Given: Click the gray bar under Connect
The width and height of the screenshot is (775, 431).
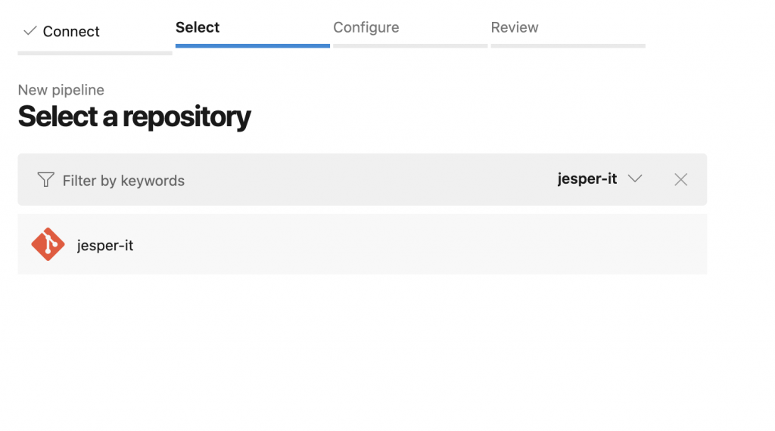Looking at the screenshot, I should 95,53.
